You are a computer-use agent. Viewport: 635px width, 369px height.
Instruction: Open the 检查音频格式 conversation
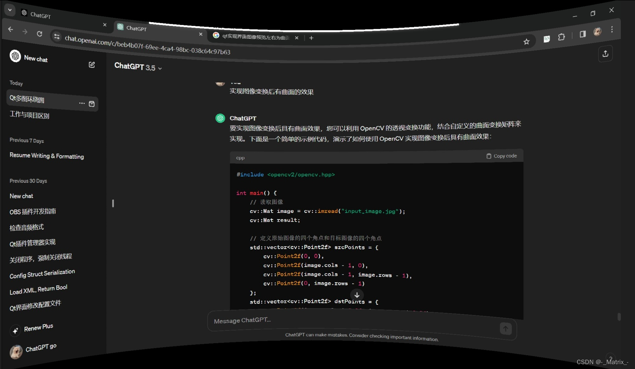point(27,227)
